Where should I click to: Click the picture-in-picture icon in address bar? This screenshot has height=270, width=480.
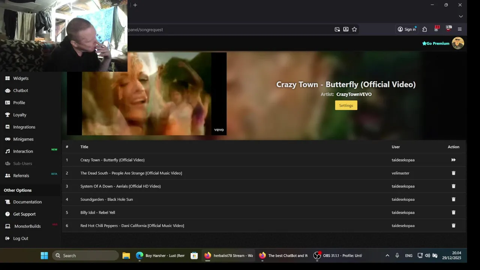[x=337, y=29]
